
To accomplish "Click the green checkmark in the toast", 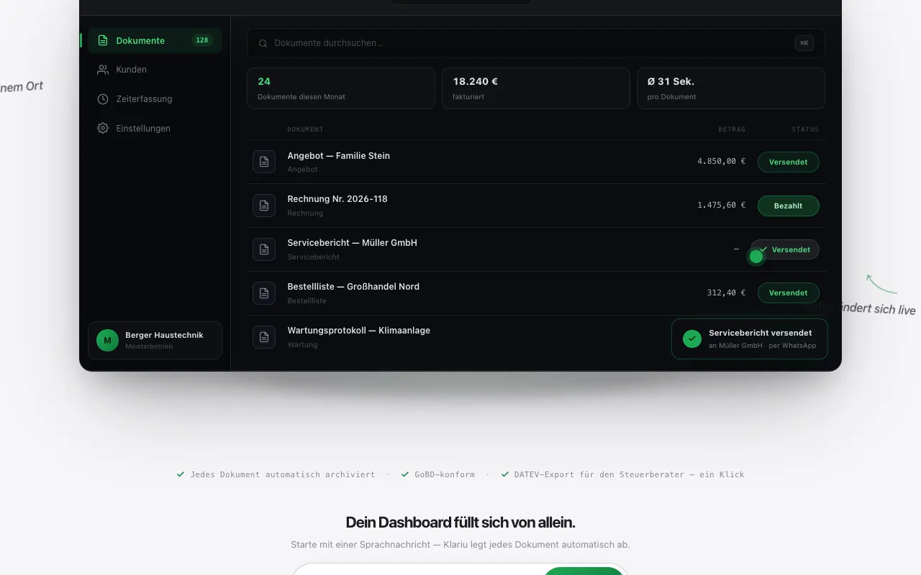I will (x=692, y=339).
